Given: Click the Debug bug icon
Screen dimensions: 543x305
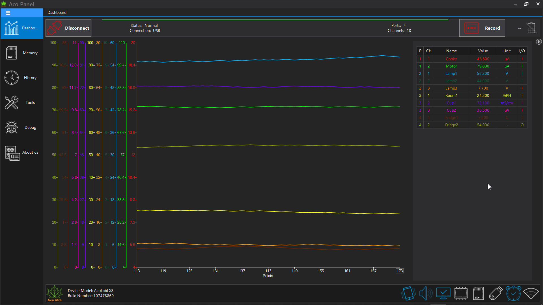Looking at the screenshot, I should coord(12,127).
